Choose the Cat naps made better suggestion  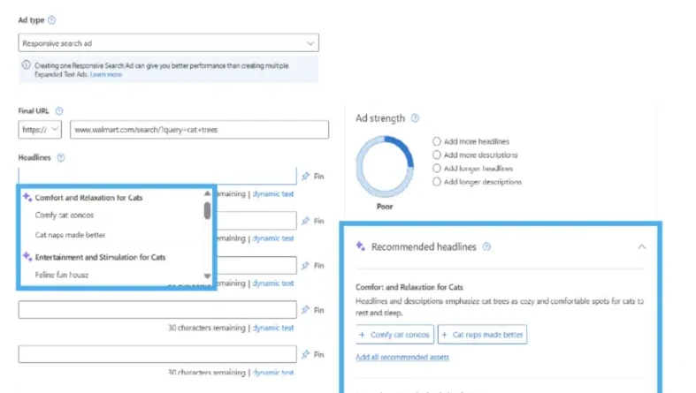click(x=70, y=235)
